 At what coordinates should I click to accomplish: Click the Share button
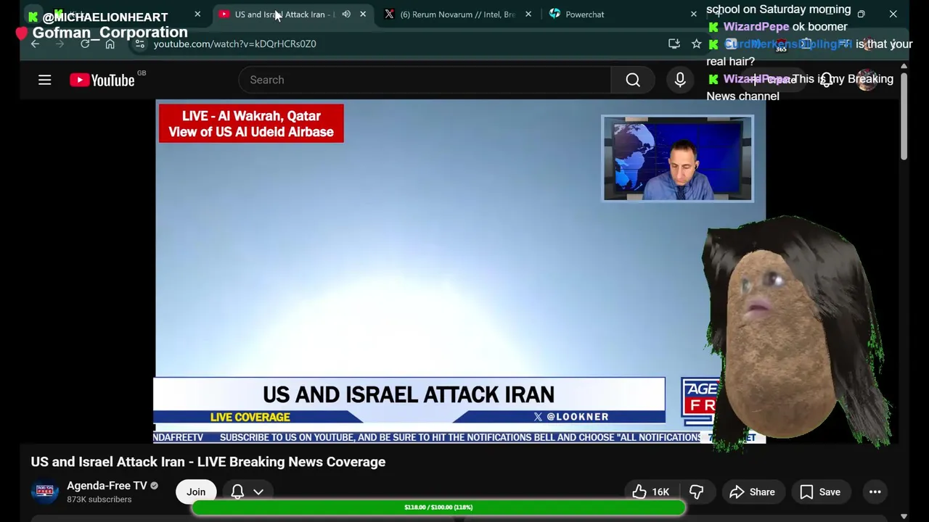pos(753,492)
